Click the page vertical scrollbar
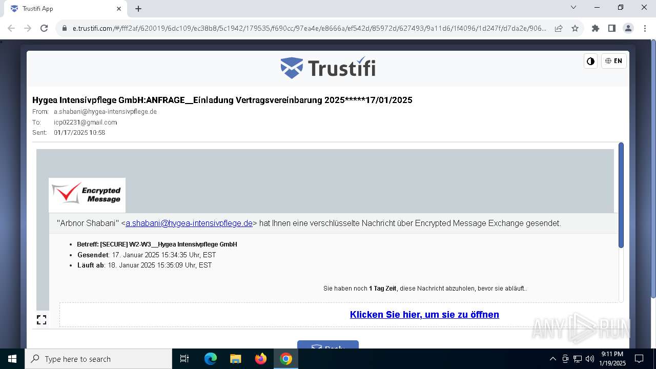The width and height of the screenshot is (656, 369). pyautogui.click(x=653, y=169)
